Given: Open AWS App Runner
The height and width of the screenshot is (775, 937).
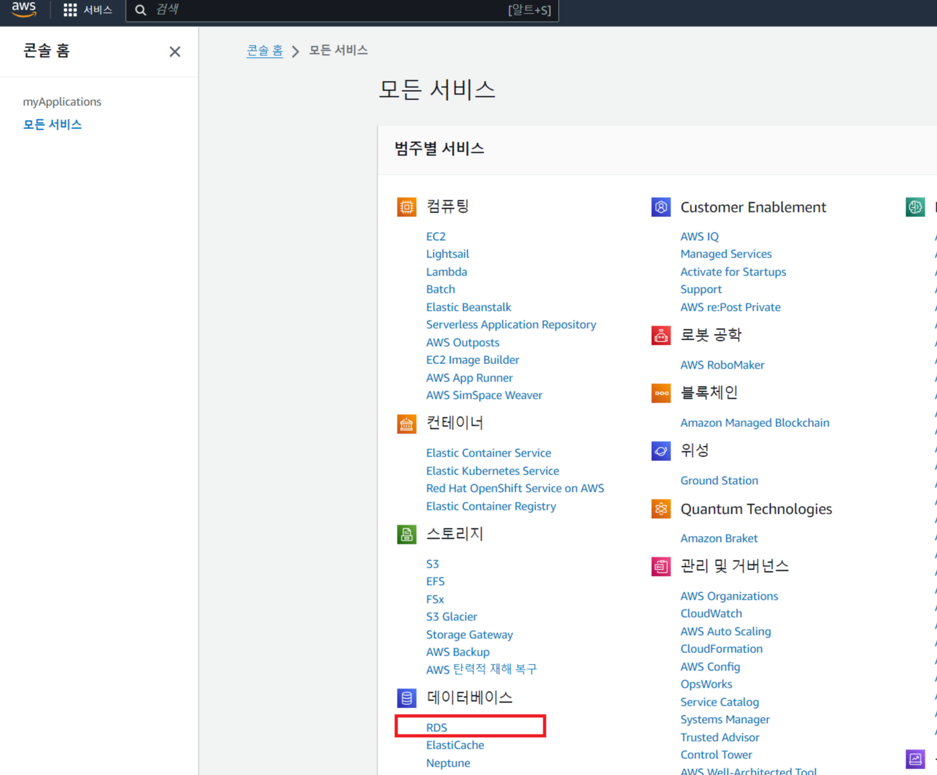Looking at the screenshot, I should point(469,378).
